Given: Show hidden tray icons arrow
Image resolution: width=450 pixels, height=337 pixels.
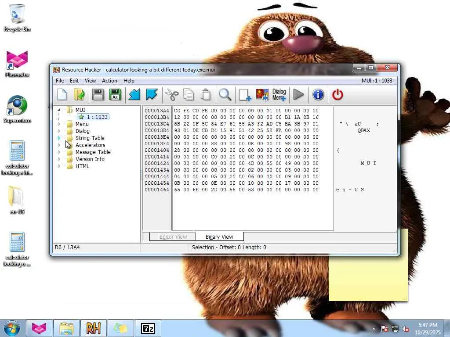Looking at the screenshot, I should coord(374,329).
